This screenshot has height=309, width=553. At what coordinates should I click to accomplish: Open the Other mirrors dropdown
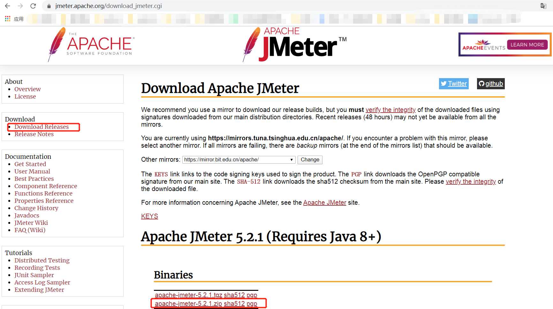coord(239,160)
